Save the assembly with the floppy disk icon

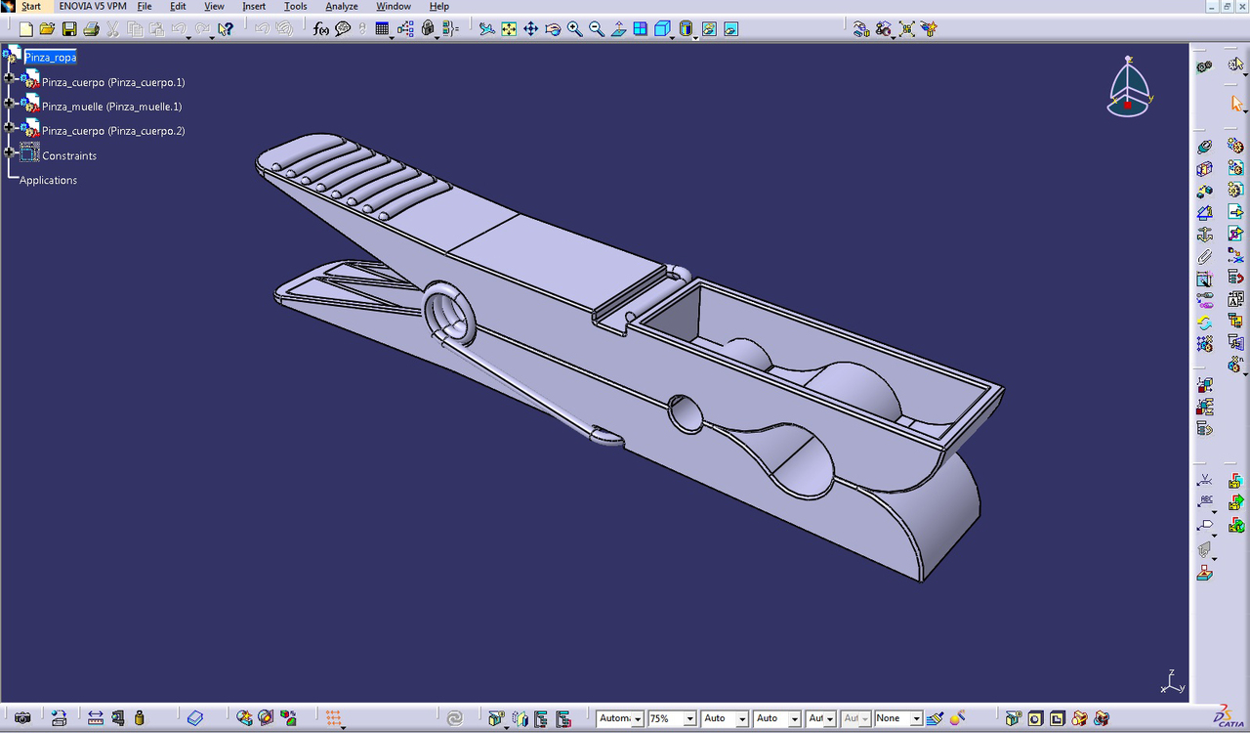point(69,29)
